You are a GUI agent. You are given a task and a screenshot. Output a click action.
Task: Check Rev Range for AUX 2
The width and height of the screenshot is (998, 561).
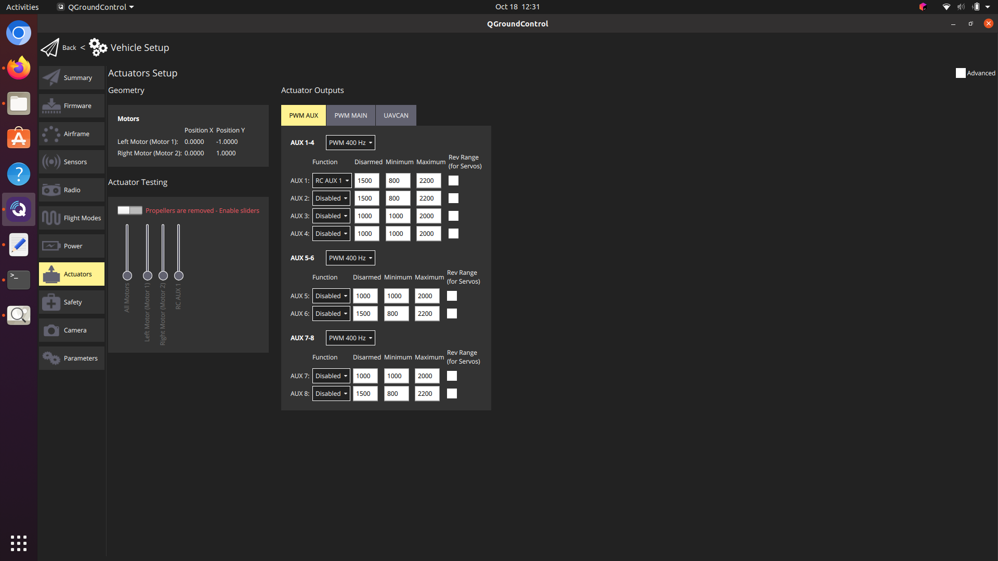tap(453, 198)
